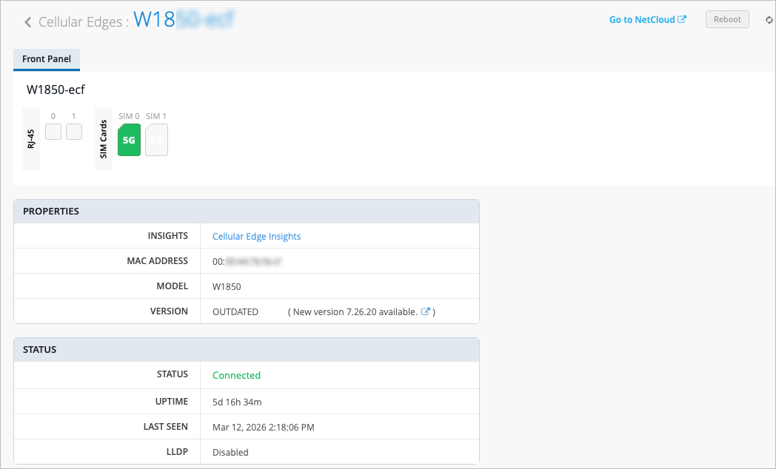Viewport: 776px width, 469px height.
Task: Click the RJ-45 vertical label
Action: (30, 139)
